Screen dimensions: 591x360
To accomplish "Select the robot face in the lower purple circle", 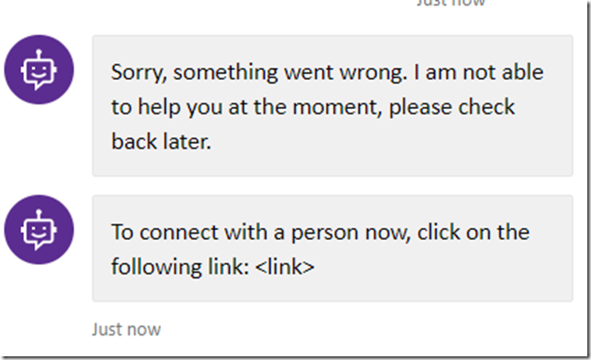I will (x=39, y=230).
